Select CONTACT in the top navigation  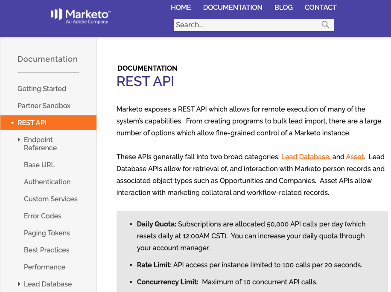[321, 7]
